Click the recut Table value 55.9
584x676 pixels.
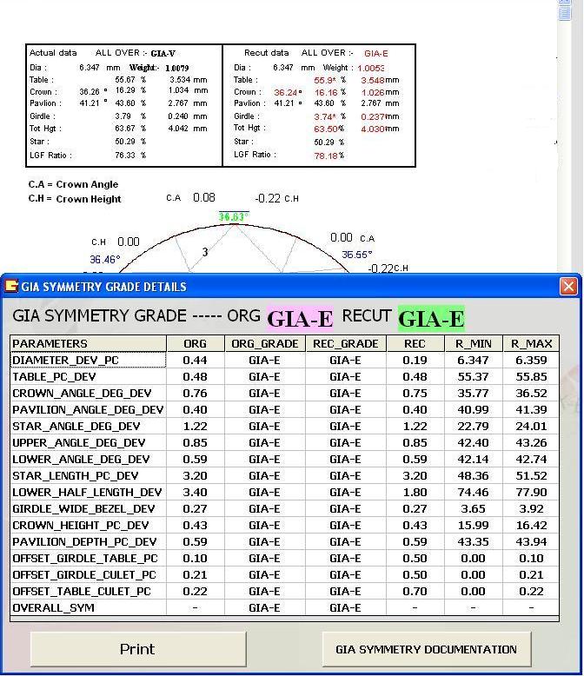[325, 80]
